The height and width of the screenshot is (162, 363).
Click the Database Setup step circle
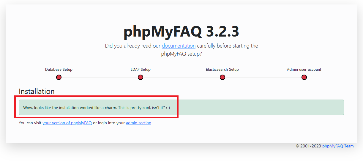point(59,77)
